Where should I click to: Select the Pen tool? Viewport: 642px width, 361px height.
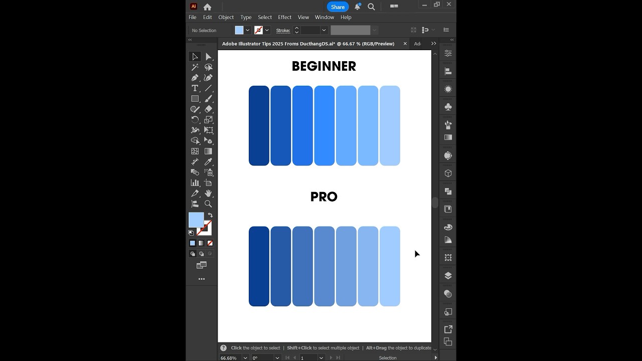point(195,78)
